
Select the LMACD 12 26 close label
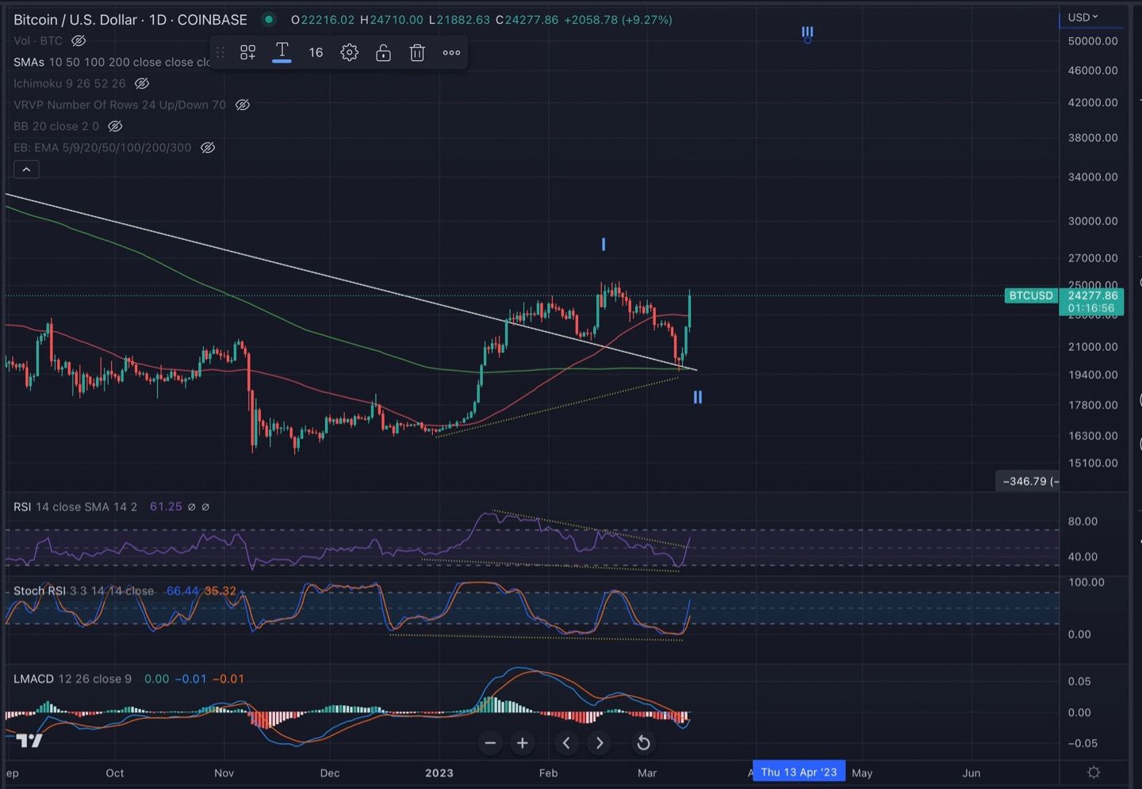72,679
